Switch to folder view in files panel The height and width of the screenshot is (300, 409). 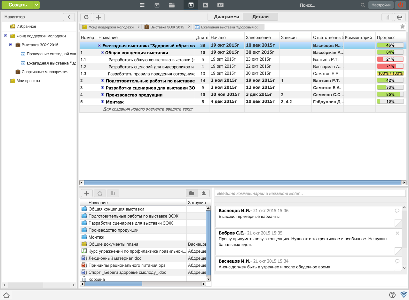click(192, 193)
